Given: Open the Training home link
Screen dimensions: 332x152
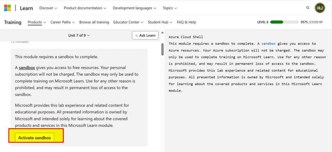Looking at the screenshot, I should [13, 22].
